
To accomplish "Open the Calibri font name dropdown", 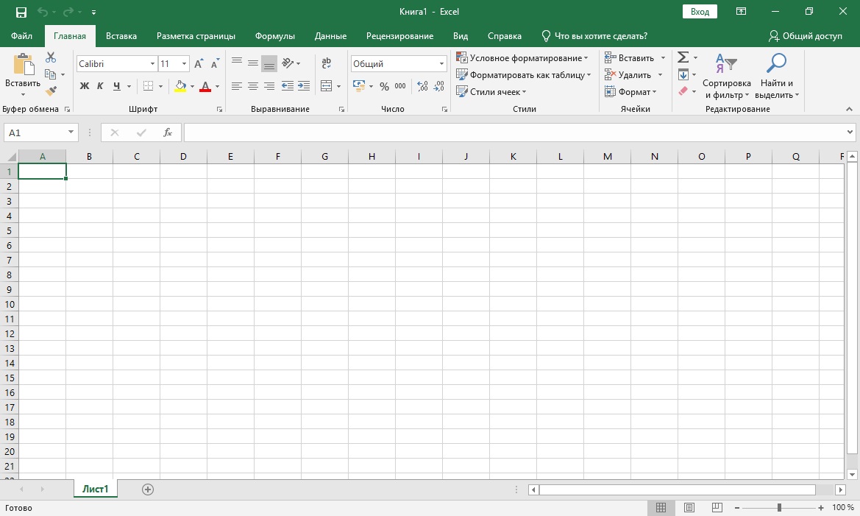I will pyautogui.click(x=152, y=64).
